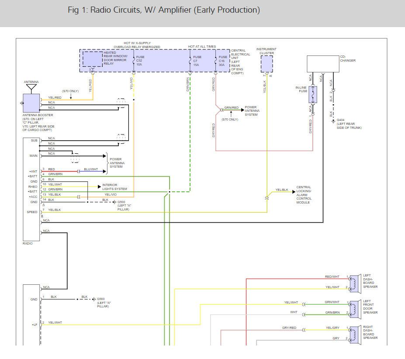Click the radio +ANT pin label
This screenshot has height=359, width=405.
[33, 171]
